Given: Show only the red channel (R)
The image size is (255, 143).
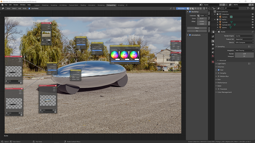Looking at the screenshot, I should click(195, 8).
